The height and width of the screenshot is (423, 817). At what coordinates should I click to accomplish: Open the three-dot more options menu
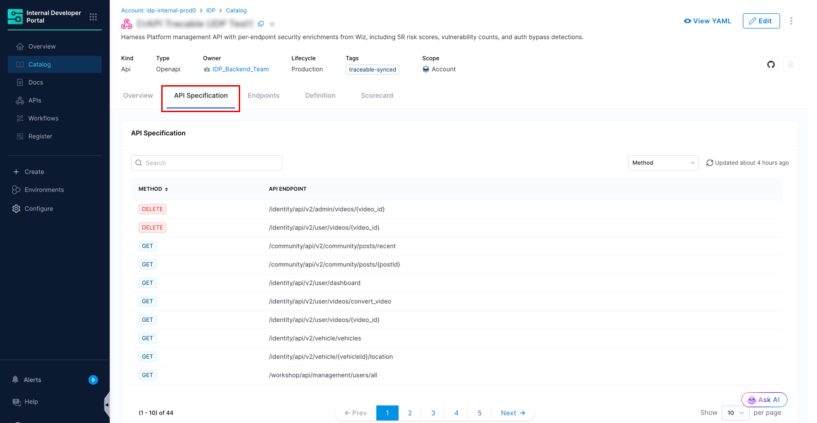pos(791,21)
